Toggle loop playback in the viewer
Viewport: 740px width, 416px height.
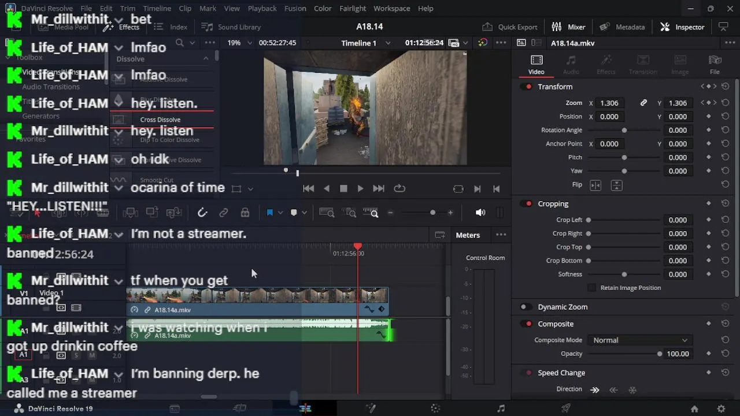[x=399, y=188]
